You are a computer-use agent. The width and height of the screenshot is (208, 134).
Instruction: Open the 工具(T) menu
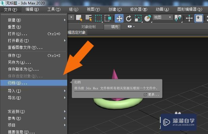click(x=54, y=10)
